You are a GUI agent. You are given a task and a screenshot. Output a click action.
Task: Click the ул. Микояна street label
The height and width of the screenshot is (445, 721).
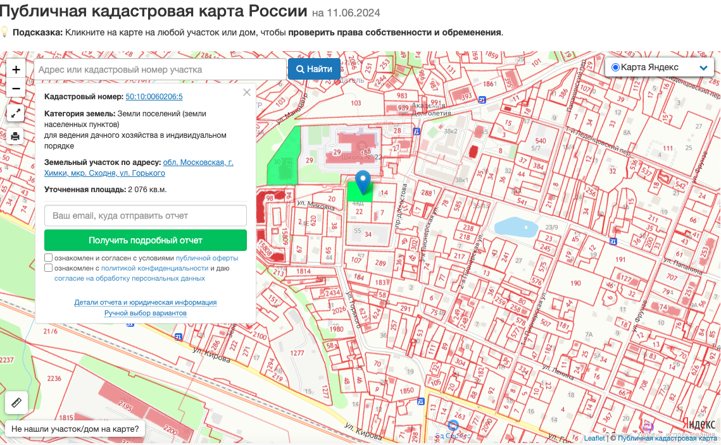pyautogui.click(x=315, y=204)
